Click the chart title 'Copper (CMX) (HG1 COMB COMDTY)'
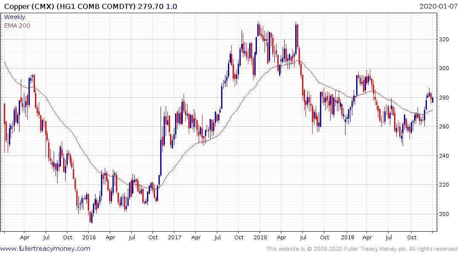The width and height of the screenshot is (458, 255). click(x=70, y=6)
